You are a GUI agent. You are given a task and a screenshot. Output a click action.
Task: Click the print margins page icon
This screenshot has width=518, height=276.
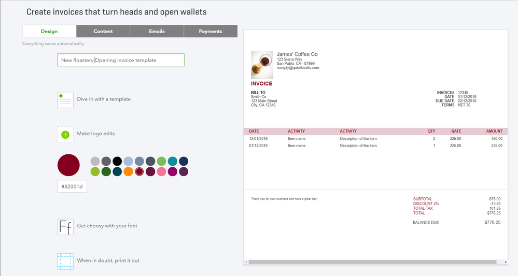point(65,261)
